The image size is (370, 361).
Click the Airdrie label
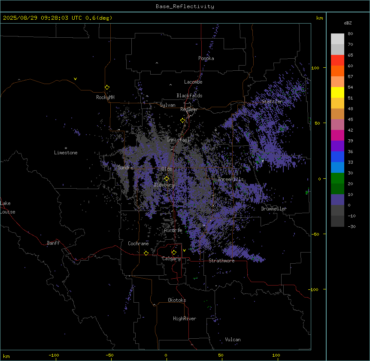(173, 230)
